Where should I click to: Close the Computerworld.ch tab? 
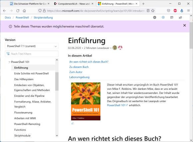click(93, 4)
